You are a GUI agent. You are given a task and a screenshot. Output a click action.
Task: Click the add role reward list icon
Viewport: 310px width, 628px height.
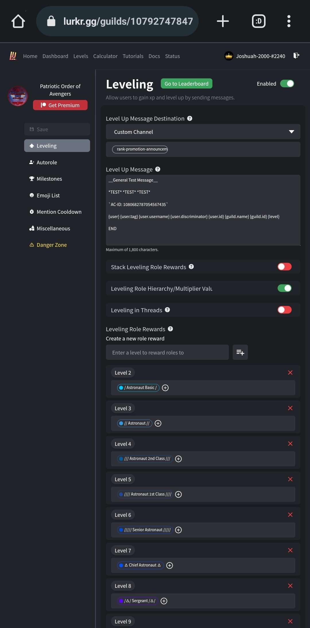coord(240,352)
